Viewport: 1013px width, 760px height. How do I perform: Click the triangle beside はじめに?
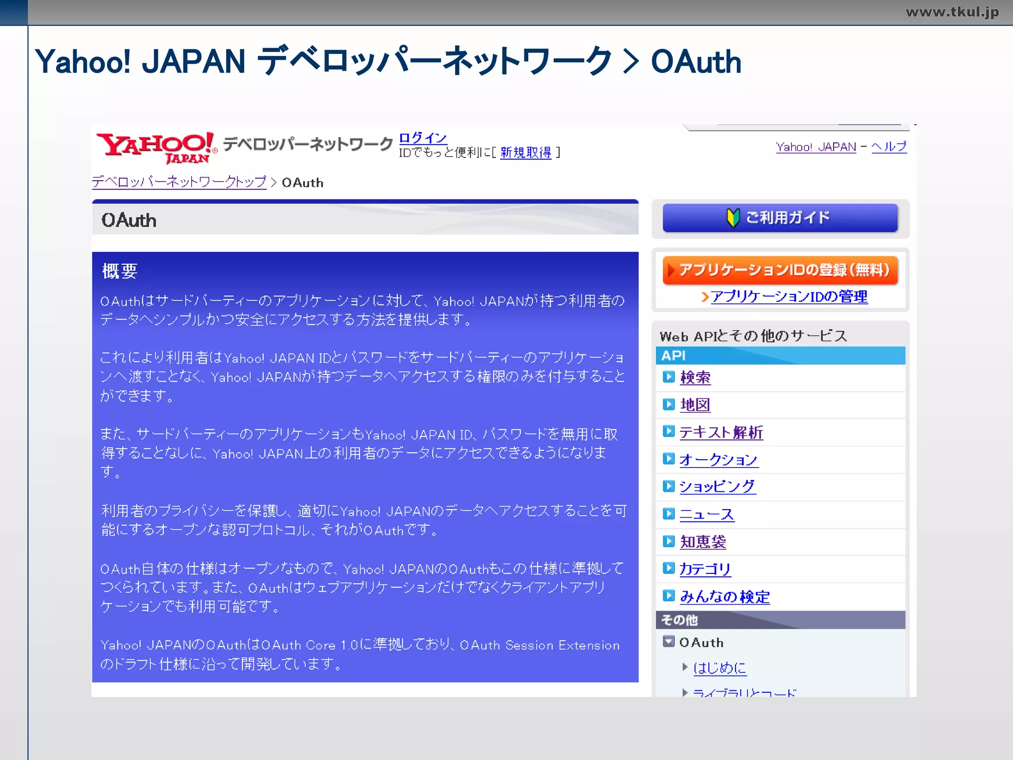(x=685, y=667)
